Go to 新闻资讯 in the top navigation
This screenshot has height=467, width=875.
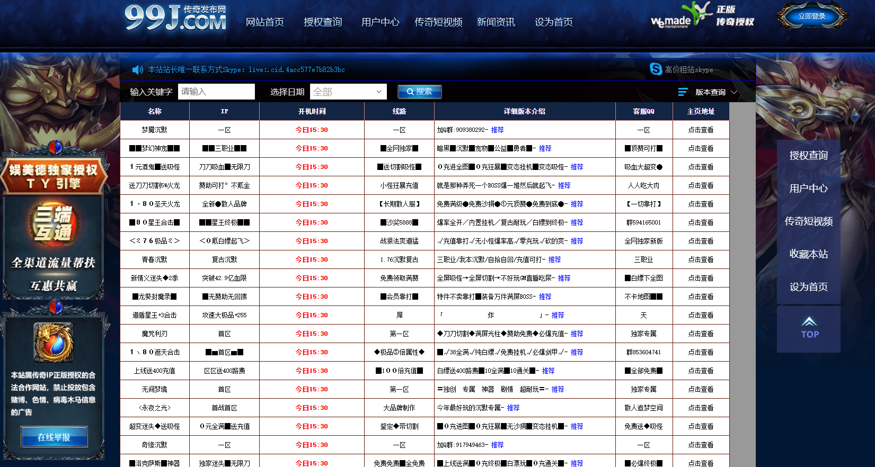click(496, 22)
